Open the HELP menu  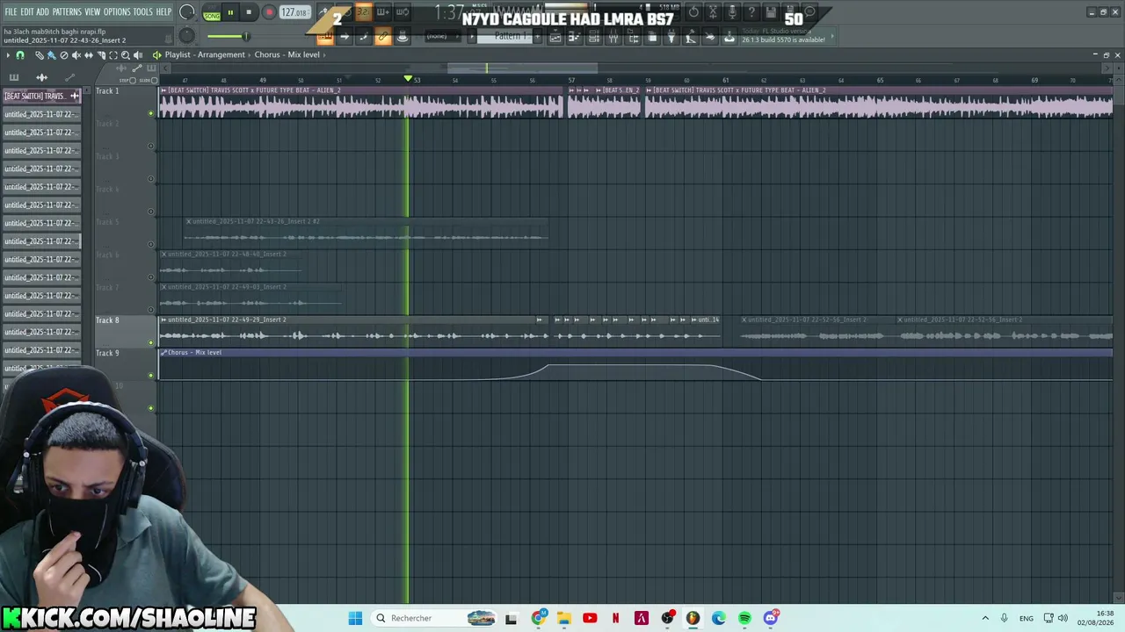click(x=164, y=11)
